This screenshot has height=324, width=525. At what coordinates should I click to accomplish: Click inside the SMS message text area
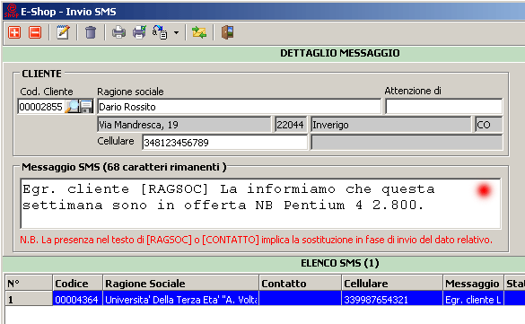(x=260, y=204)
